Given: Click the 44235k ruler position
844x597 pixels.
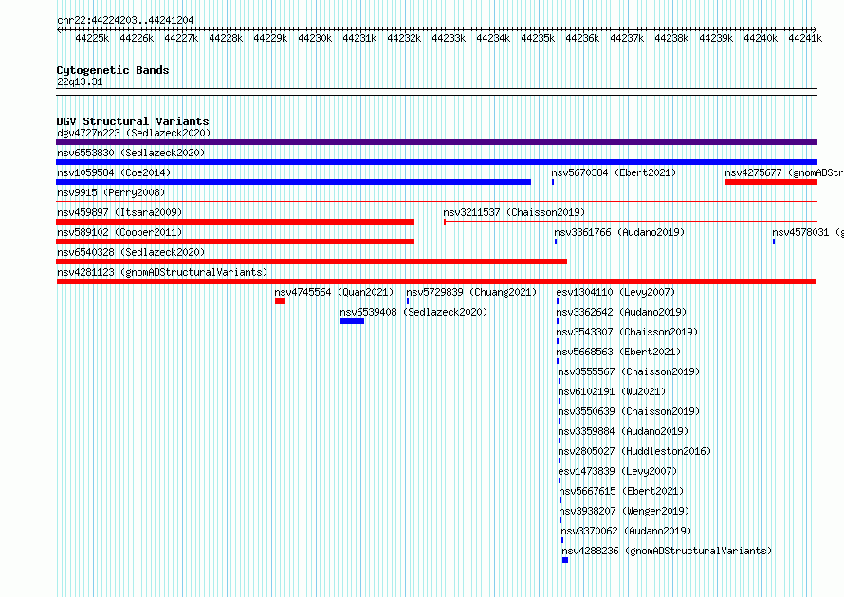Looking at the screenshot, I should click(538, 38).
